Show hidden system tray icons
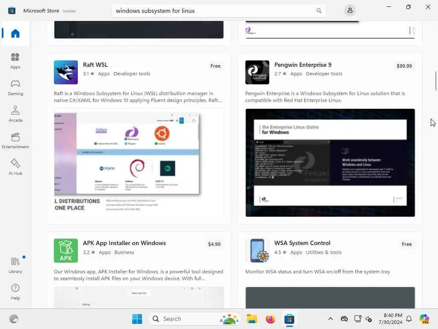 point(331,319)
